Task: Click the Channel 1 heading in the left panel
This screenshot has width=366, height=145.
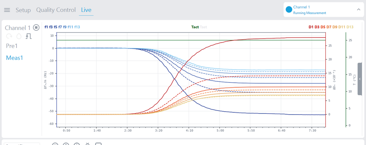Action: pyautogui.click(x=18, y=28)
